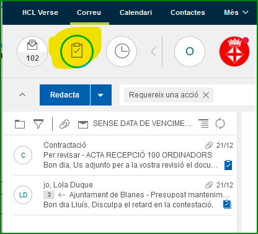Toggle needs-action flag on Contractació message

[x=228, y=165]
